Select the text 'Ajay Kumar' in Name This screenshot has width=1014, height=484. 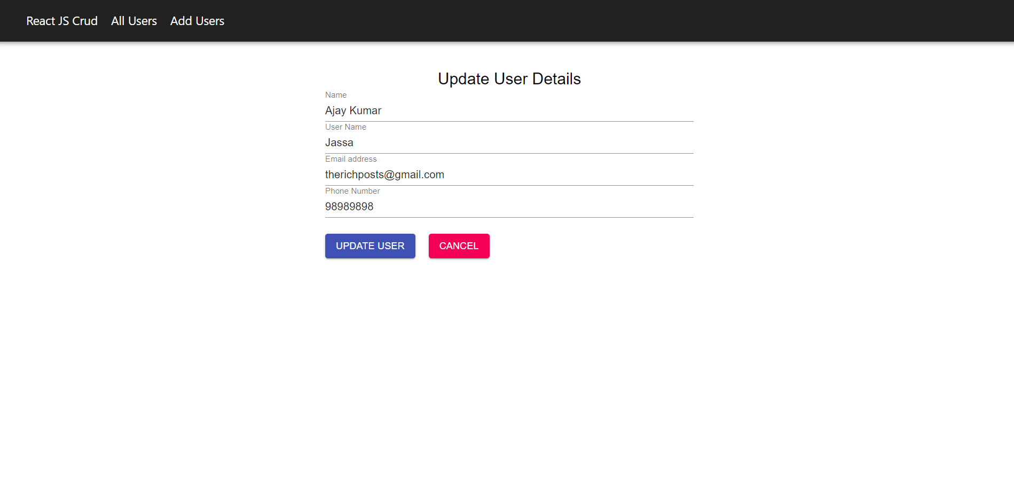point(353,110)
